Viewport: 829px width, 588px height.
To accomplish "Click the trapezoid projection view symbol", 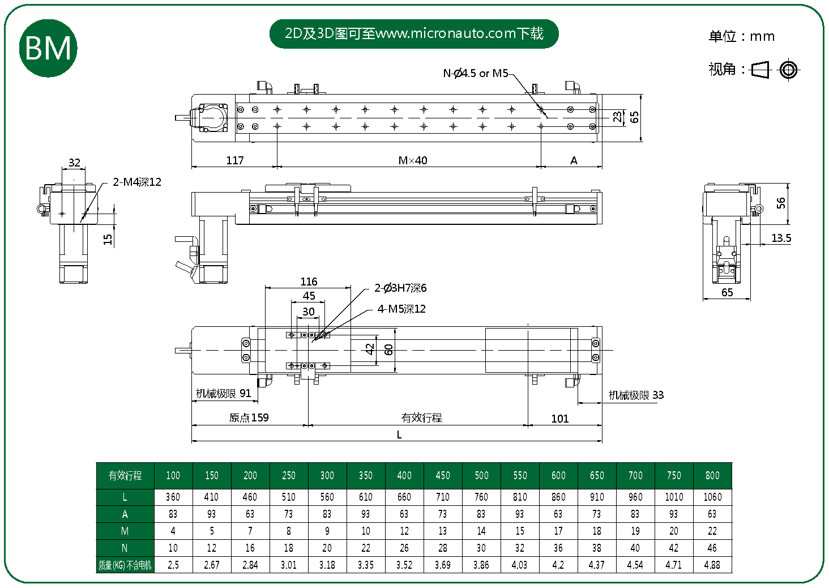I will 760,70.
